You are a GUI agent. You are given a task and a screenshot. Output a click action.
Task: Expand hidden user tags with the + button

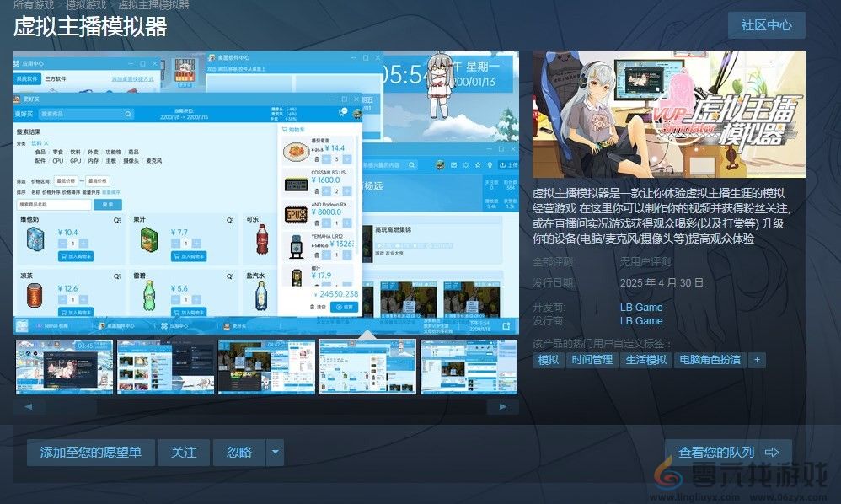pyautogui.click(x=756, y=359)
